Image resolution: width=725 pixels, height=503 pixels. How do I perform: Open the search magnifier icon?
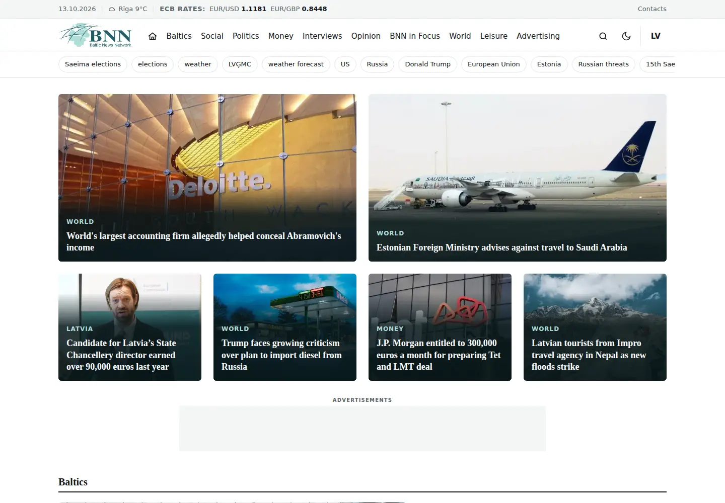tap(603, 36)
